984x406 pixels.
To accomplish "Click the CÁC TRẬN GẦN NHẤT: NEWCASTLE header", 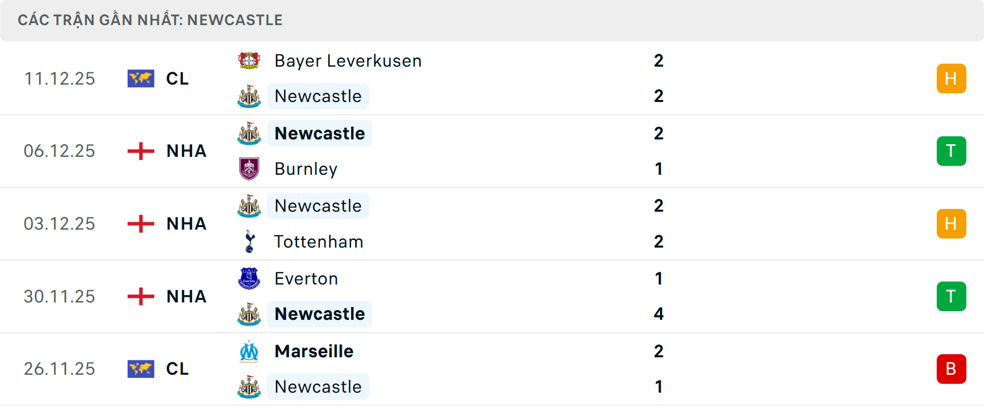I will [150, 20].
